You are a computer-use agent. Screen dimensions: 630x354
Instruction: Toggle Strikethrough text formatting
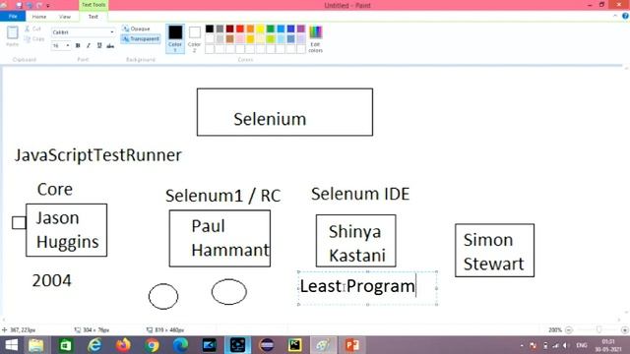[110, 46]
